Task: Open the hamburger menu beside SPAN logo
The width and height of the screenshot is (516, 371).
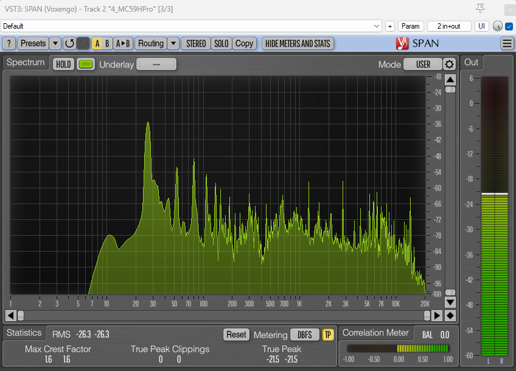Action: coord(507,43)
